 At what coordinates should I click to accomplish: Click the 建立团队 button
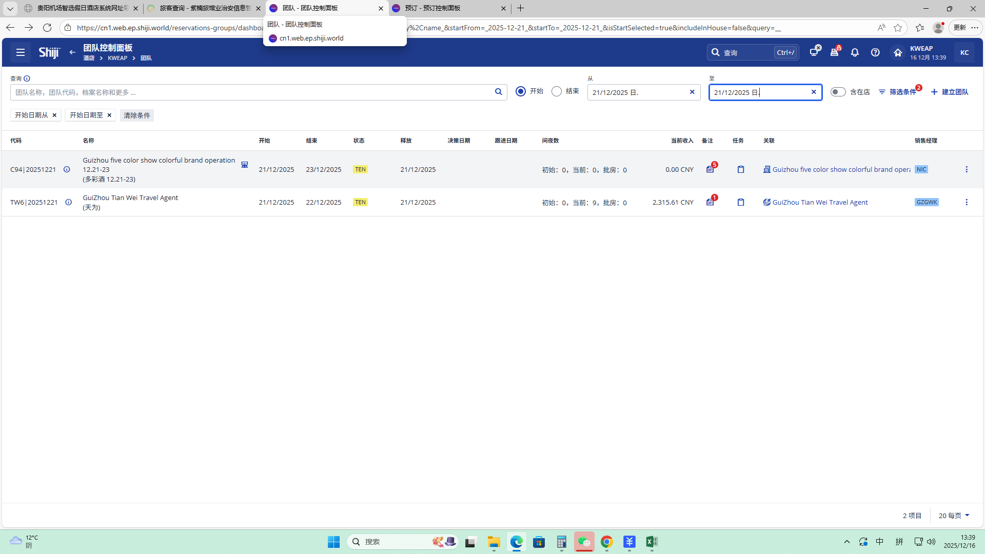click(x=950, y=92)
